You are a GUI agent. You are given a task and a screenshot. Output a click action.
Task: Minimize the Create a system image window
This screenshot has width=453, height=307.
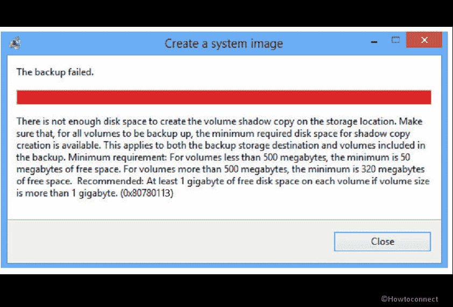[372, 40]
